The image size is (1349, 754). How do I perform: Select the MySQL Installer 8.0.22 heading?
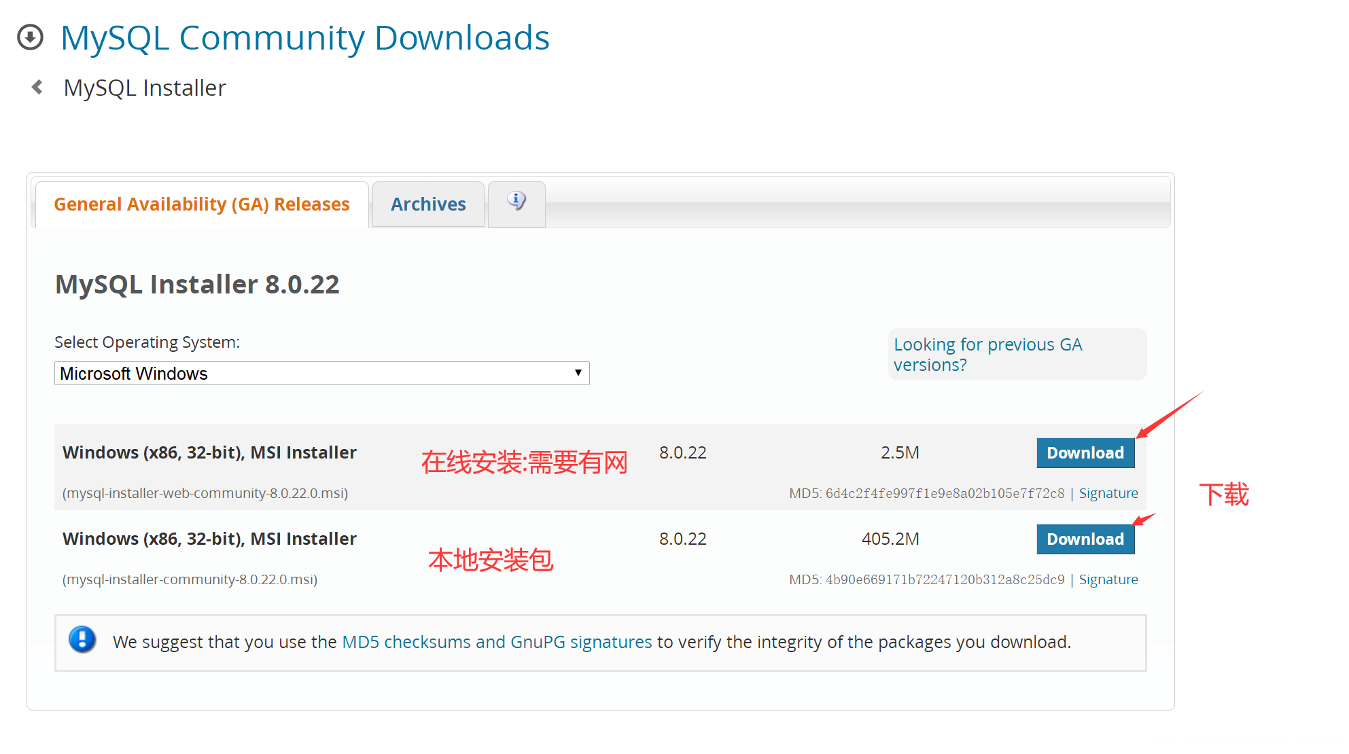197,285
